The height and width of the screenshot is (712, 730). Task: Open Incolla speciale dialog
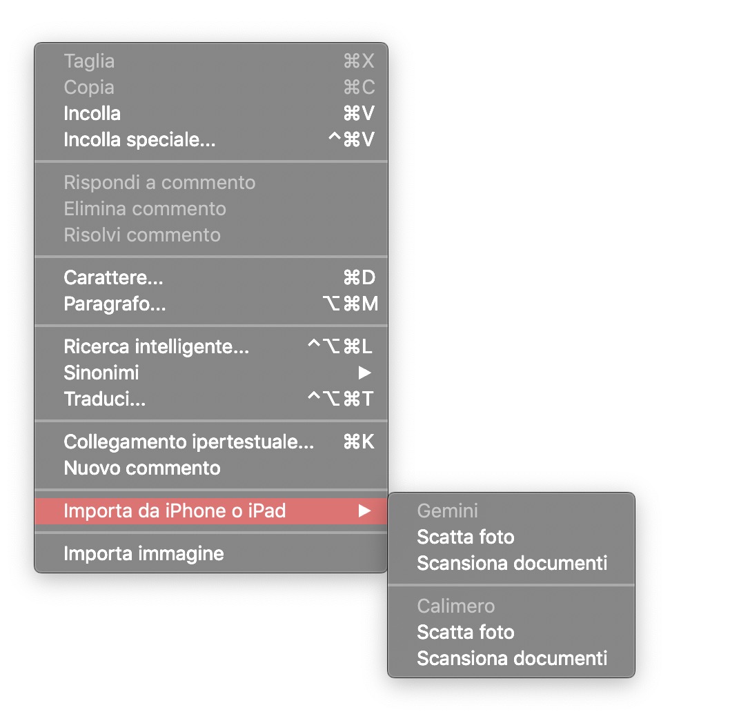click(x=139, y=140)
